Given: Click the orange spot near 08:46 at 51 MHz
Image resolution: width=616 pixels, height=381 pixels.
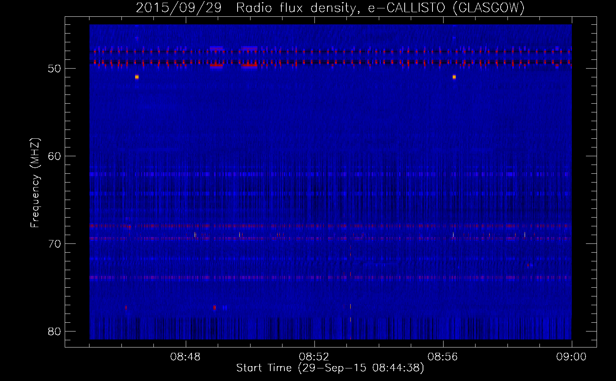Looking at the screenshot, I should (x=137, y=77).
